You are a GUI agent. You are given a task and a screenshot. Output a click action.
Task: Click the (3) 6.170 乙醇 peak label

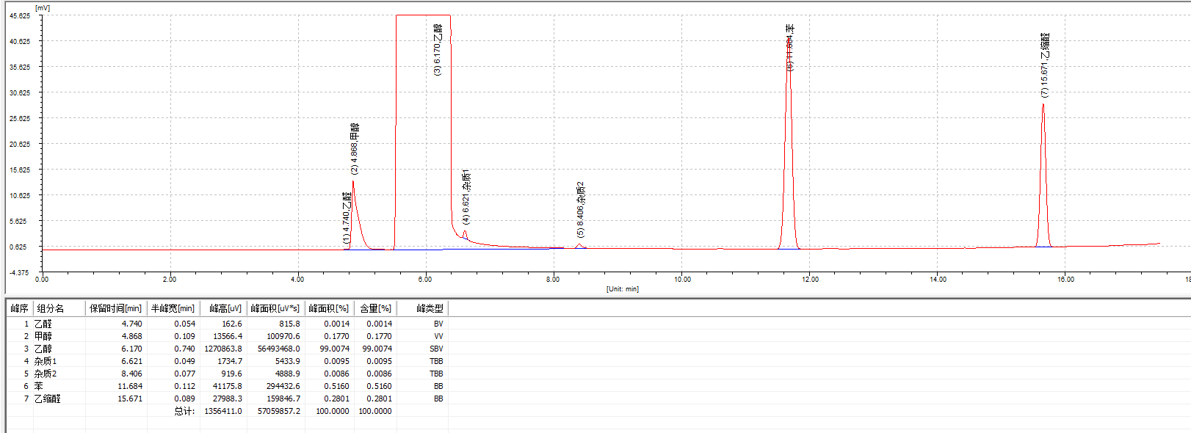(x=437, y=50)
